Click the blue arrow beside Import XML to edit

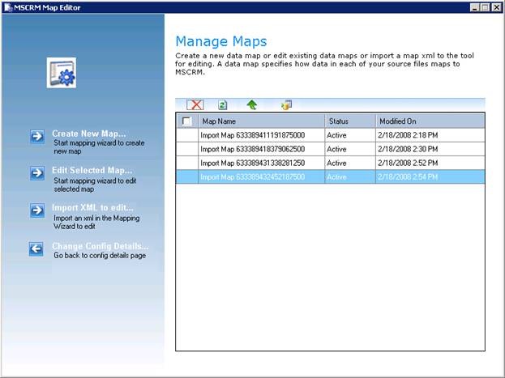coord(36,210)
